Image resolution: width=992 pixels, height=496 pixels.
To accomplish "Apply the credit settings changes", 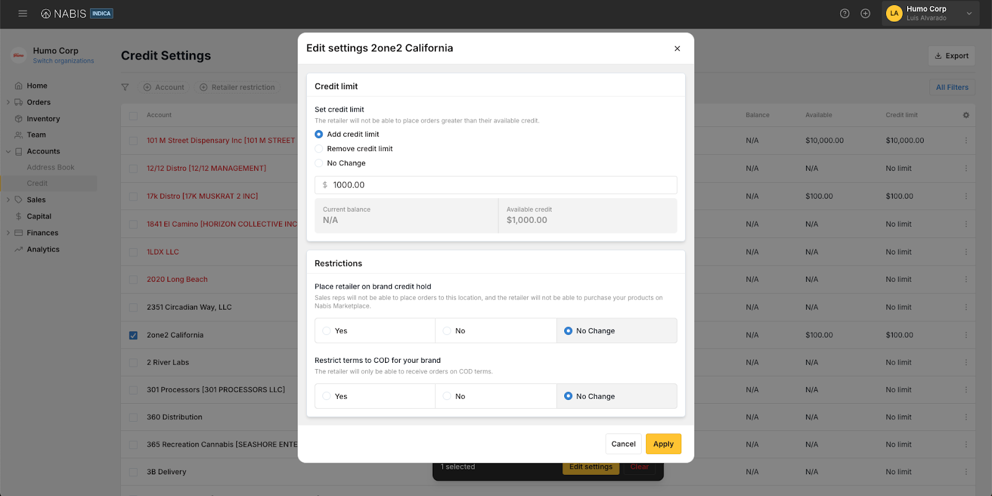I will [x=663, y=444].
